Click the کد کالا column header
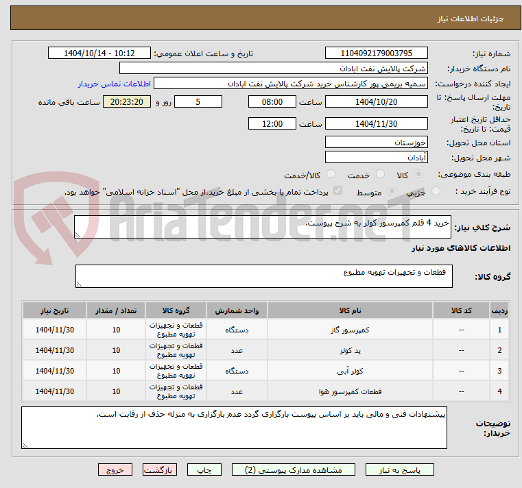This screenshot has height=488, width=522. (x=461, y=310)
